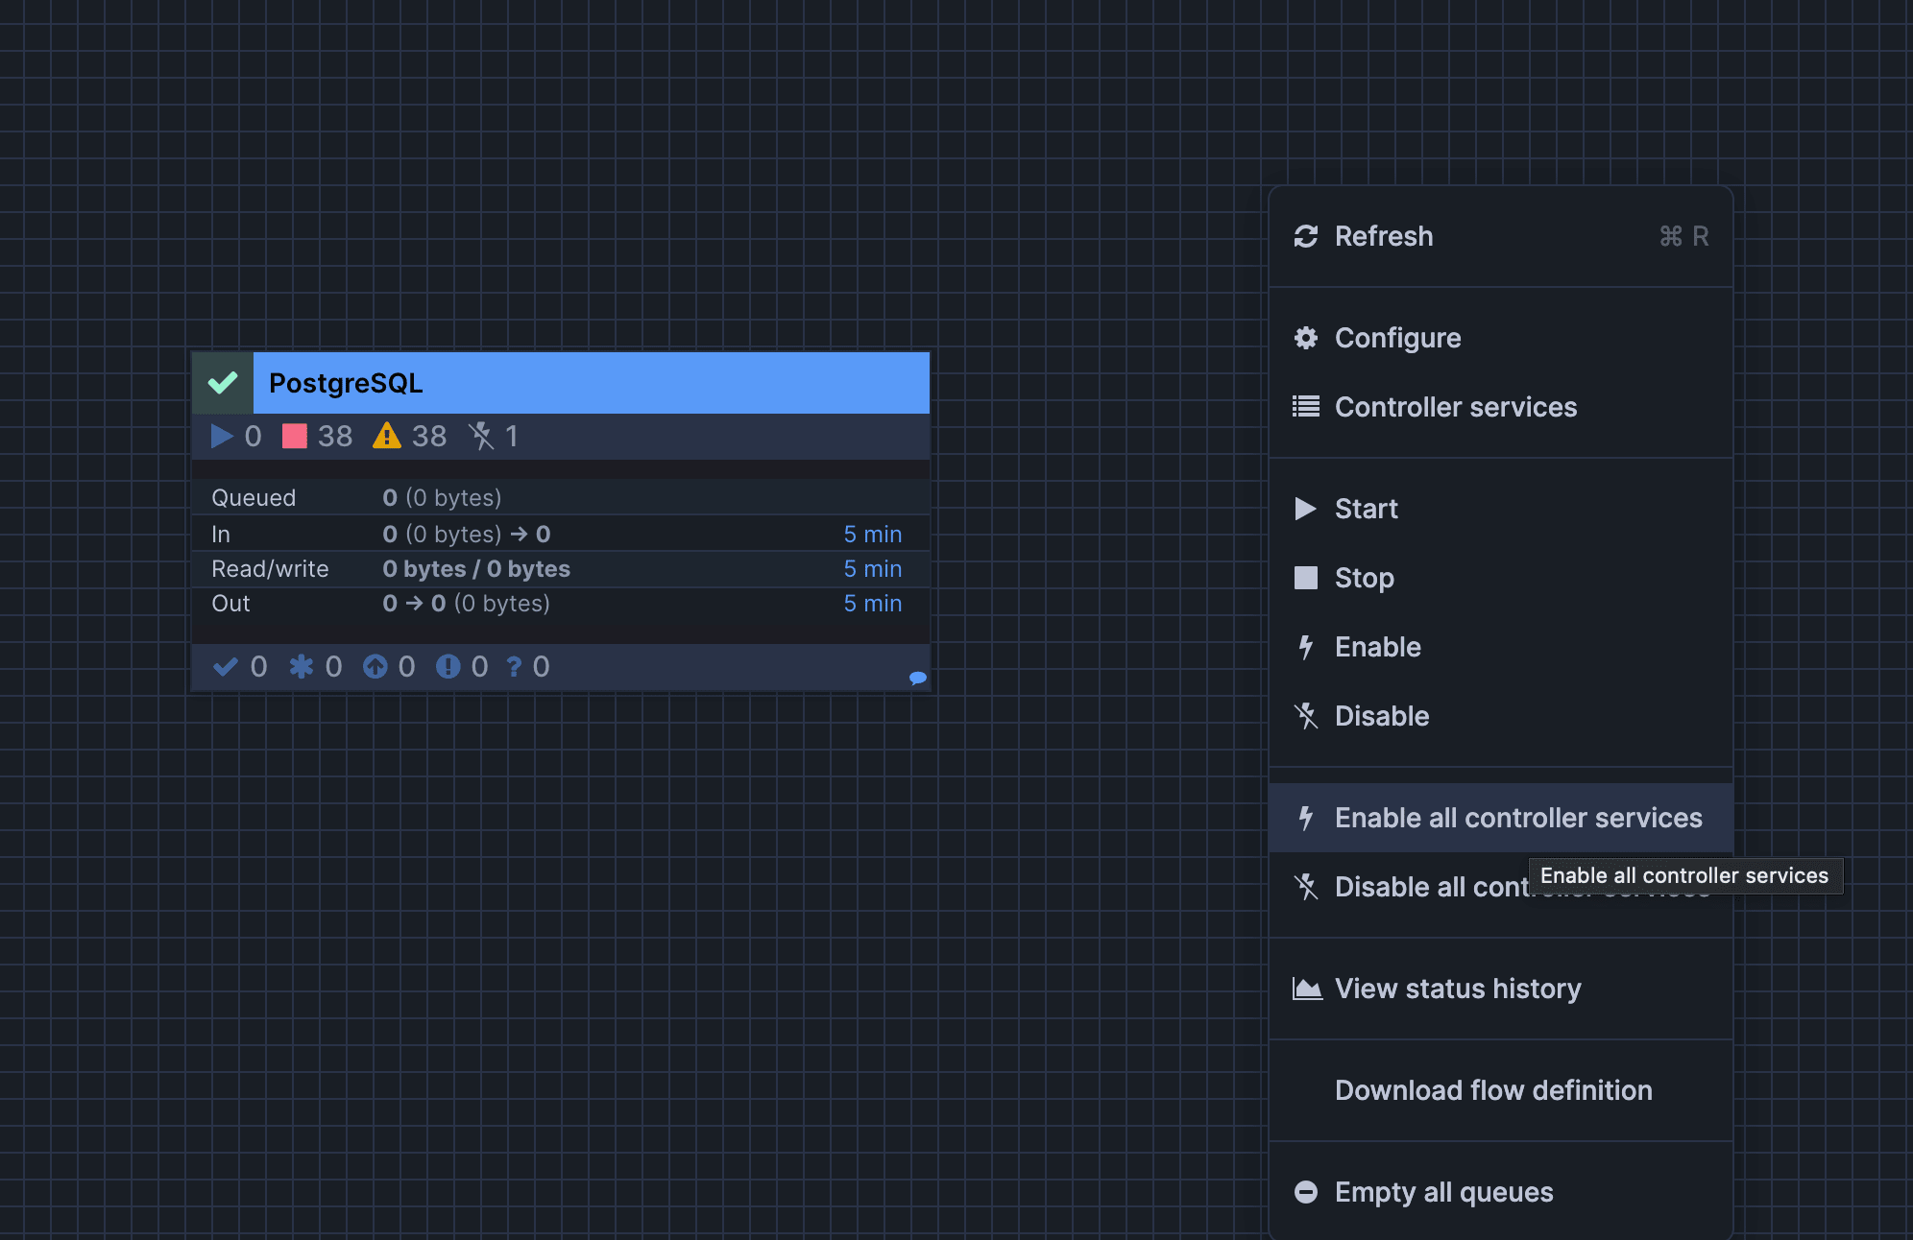Image resolution: width=1913 pixels, height=1240 pixels.
Task: Click the sync failure question mark icon
Action: pyautogui.click(x=515, y=667)
